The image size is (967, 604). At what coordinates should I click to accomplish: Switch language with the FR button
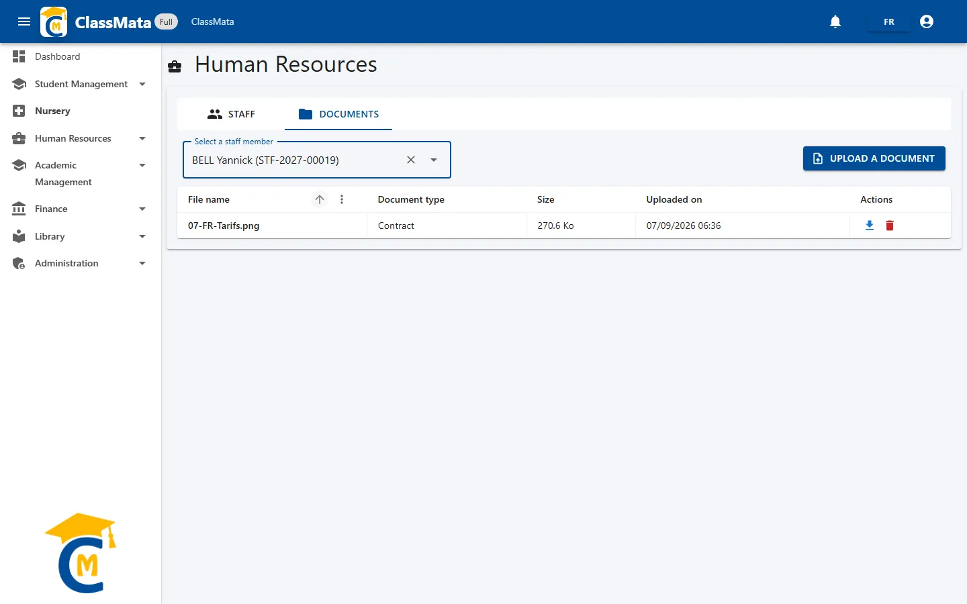click(x=889, y=22)
